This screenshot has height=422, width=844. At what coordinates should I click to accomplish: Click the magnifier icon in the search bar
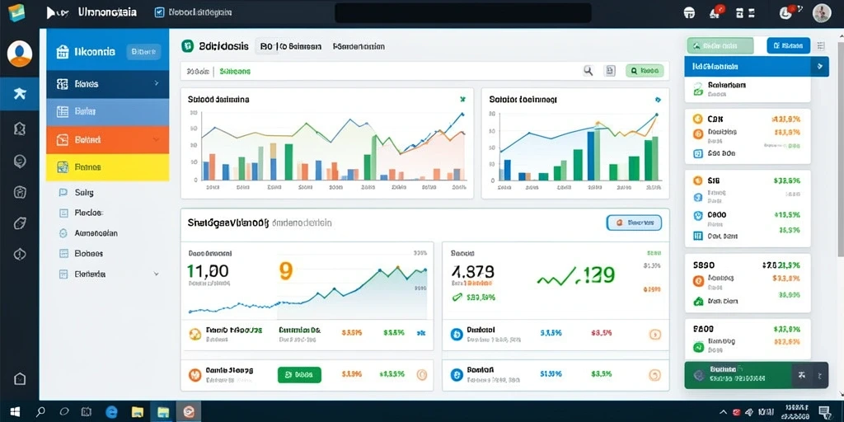point(588,70)
